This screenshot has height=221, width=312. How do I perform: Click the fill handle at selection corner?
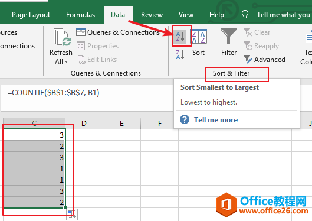pyautogui.click(x=65, y=207)
